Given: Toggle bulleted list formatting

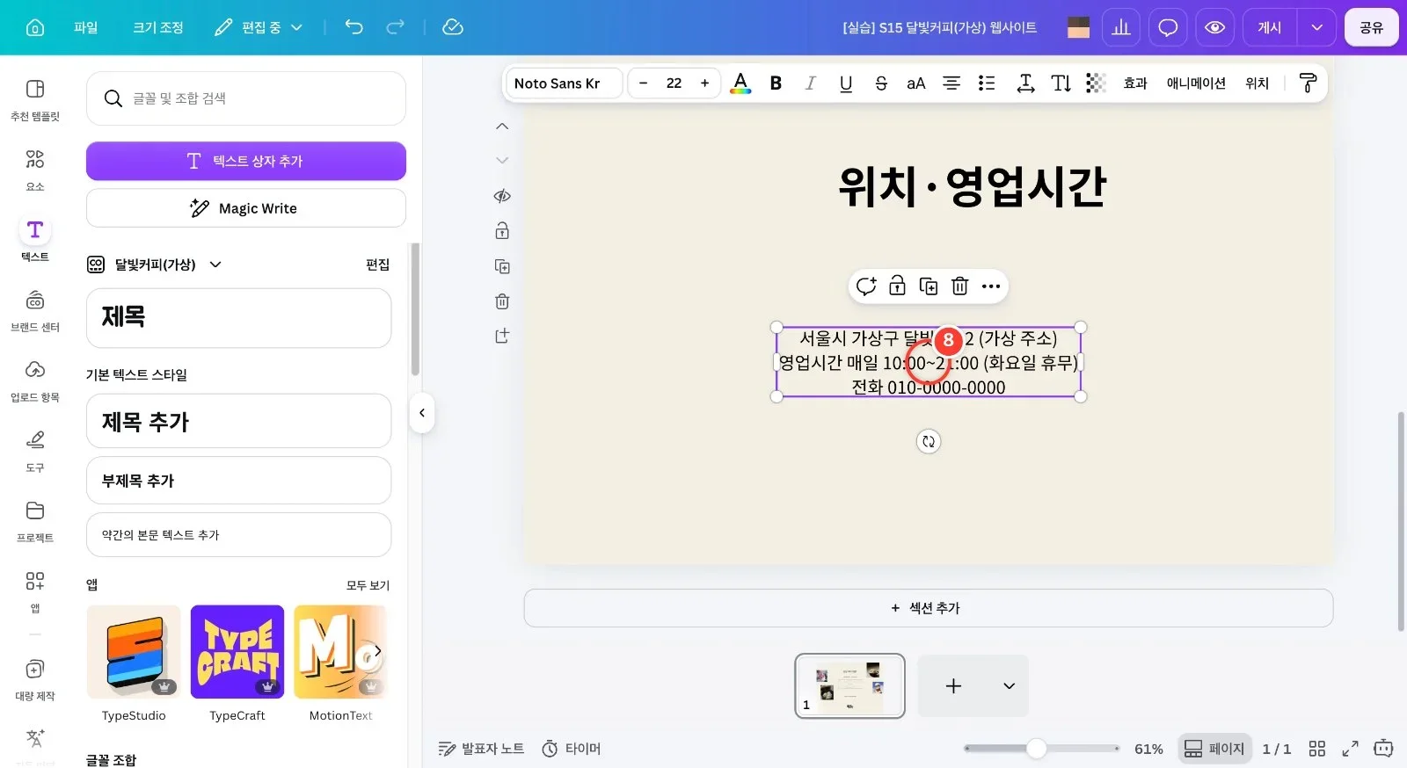Looking at the screenshot, I should pyautogui.click(x=987, y=83).
